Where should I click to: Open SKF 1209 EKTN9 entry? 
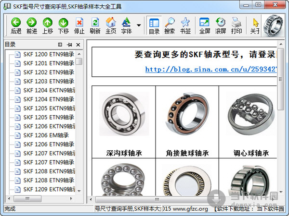click(x=49, y=189)
